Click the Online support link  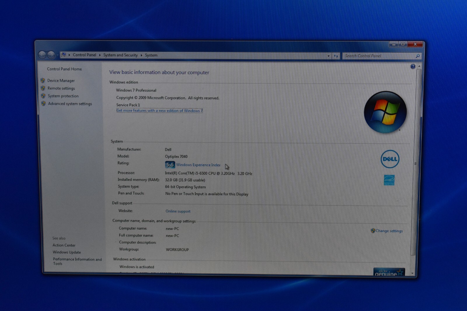pos(178,211)
